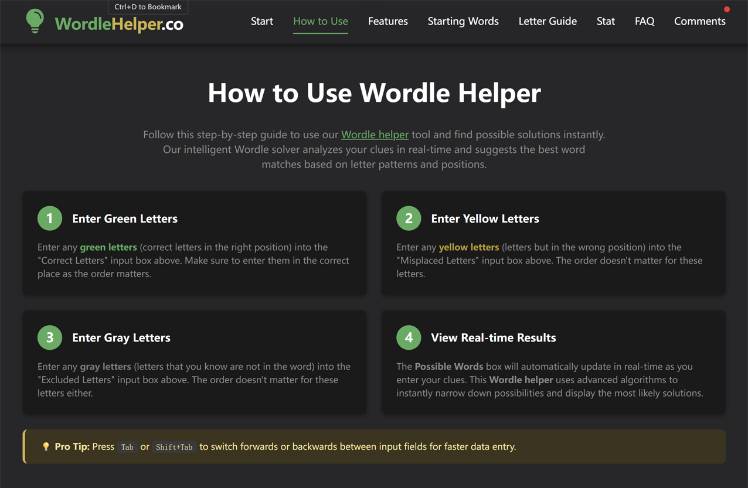Follow the underlined "Wordle helper" link
Viewport: 748px width, 488px height.
pos(375,134)
